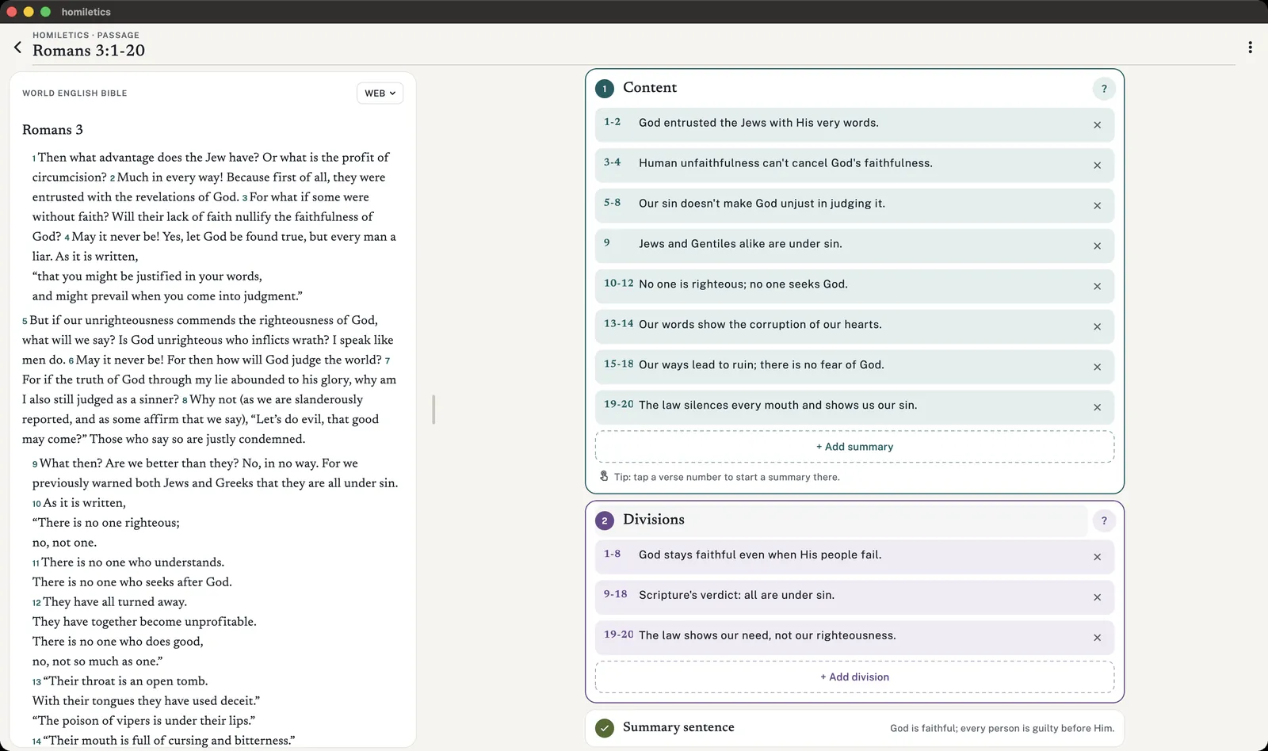Screen dimensions: 1268x751
Task: Delete the 5-8 summary about God judging sin
Action: click(x=1097, y=206)
